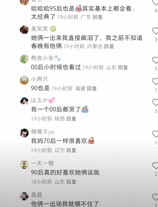Open the username 一天一顿
This screenshot has width=158, height=207.
point(42,163)
